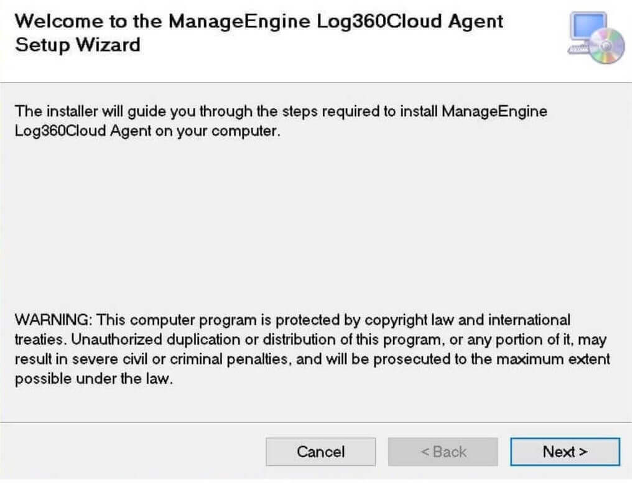Click 'possible under the law.' line

92,380
